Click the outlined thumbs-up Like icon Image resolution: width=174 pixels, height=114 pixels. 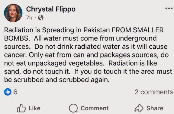(21, 108)
